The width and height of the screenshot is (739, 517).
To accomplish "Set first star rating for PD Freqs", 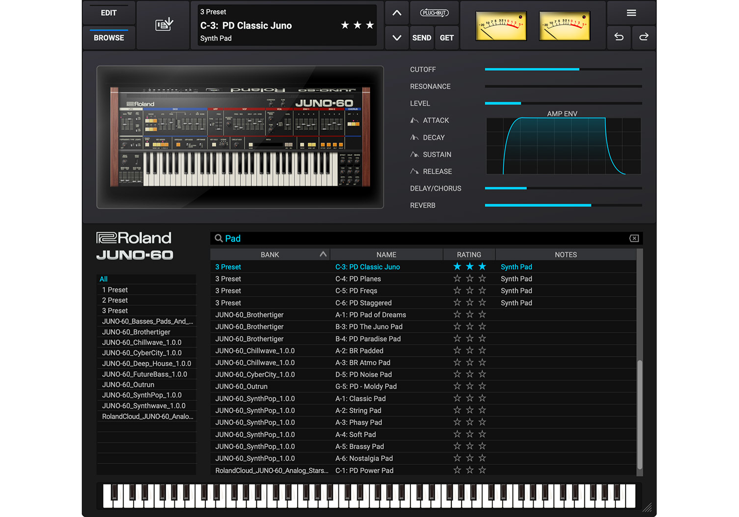I will click(457, 291).
